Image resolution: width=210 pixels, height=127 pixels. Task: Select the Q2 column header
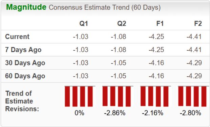[122, 24]
